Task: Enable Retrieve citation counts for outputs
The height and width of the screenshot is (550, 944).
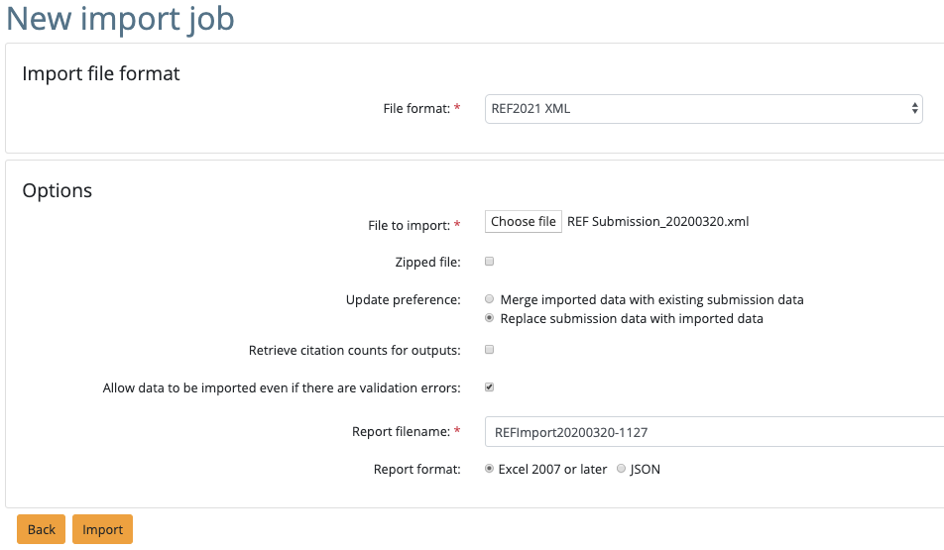Action: coord(489,350)
